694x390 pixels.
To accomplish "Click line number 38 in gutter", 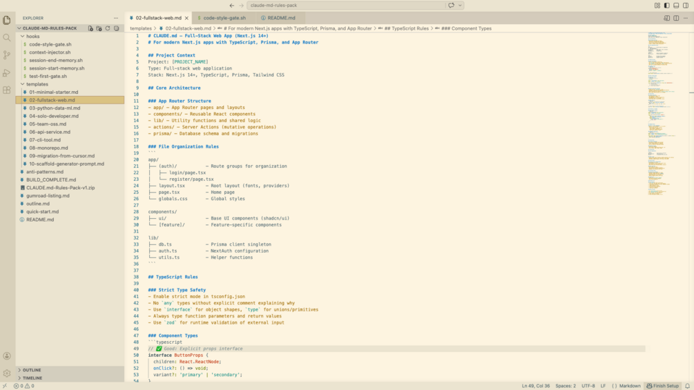I will [136, 277].
